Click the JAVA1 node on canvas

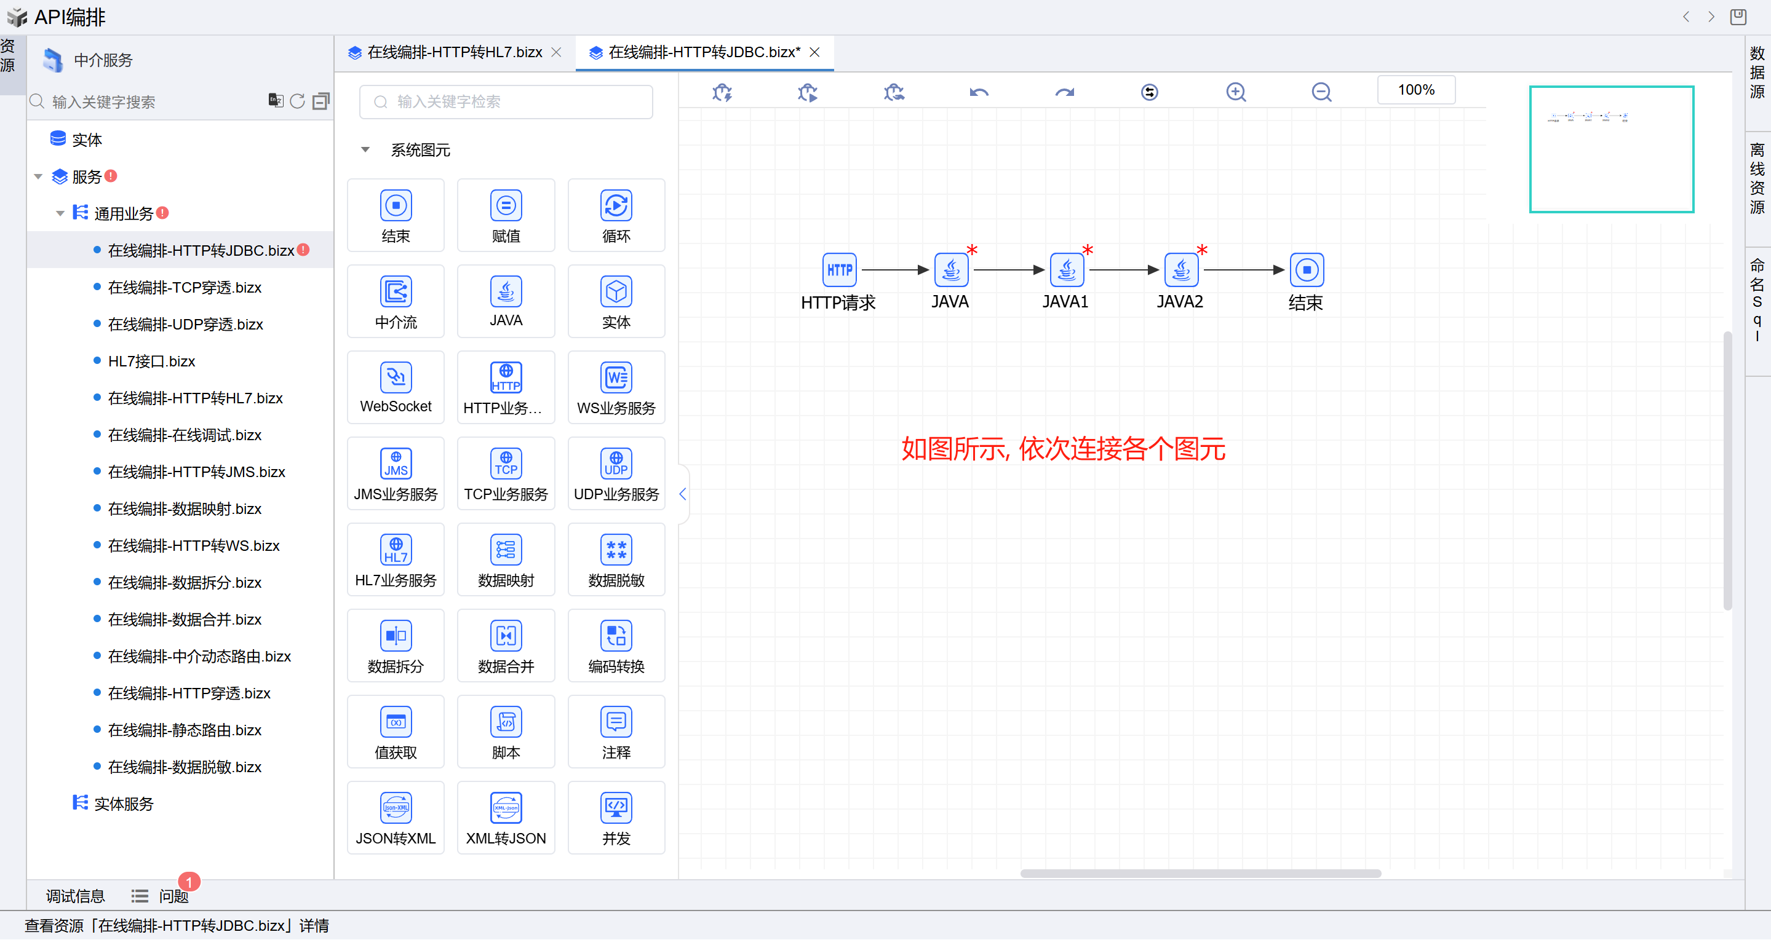click(1066, 270)
